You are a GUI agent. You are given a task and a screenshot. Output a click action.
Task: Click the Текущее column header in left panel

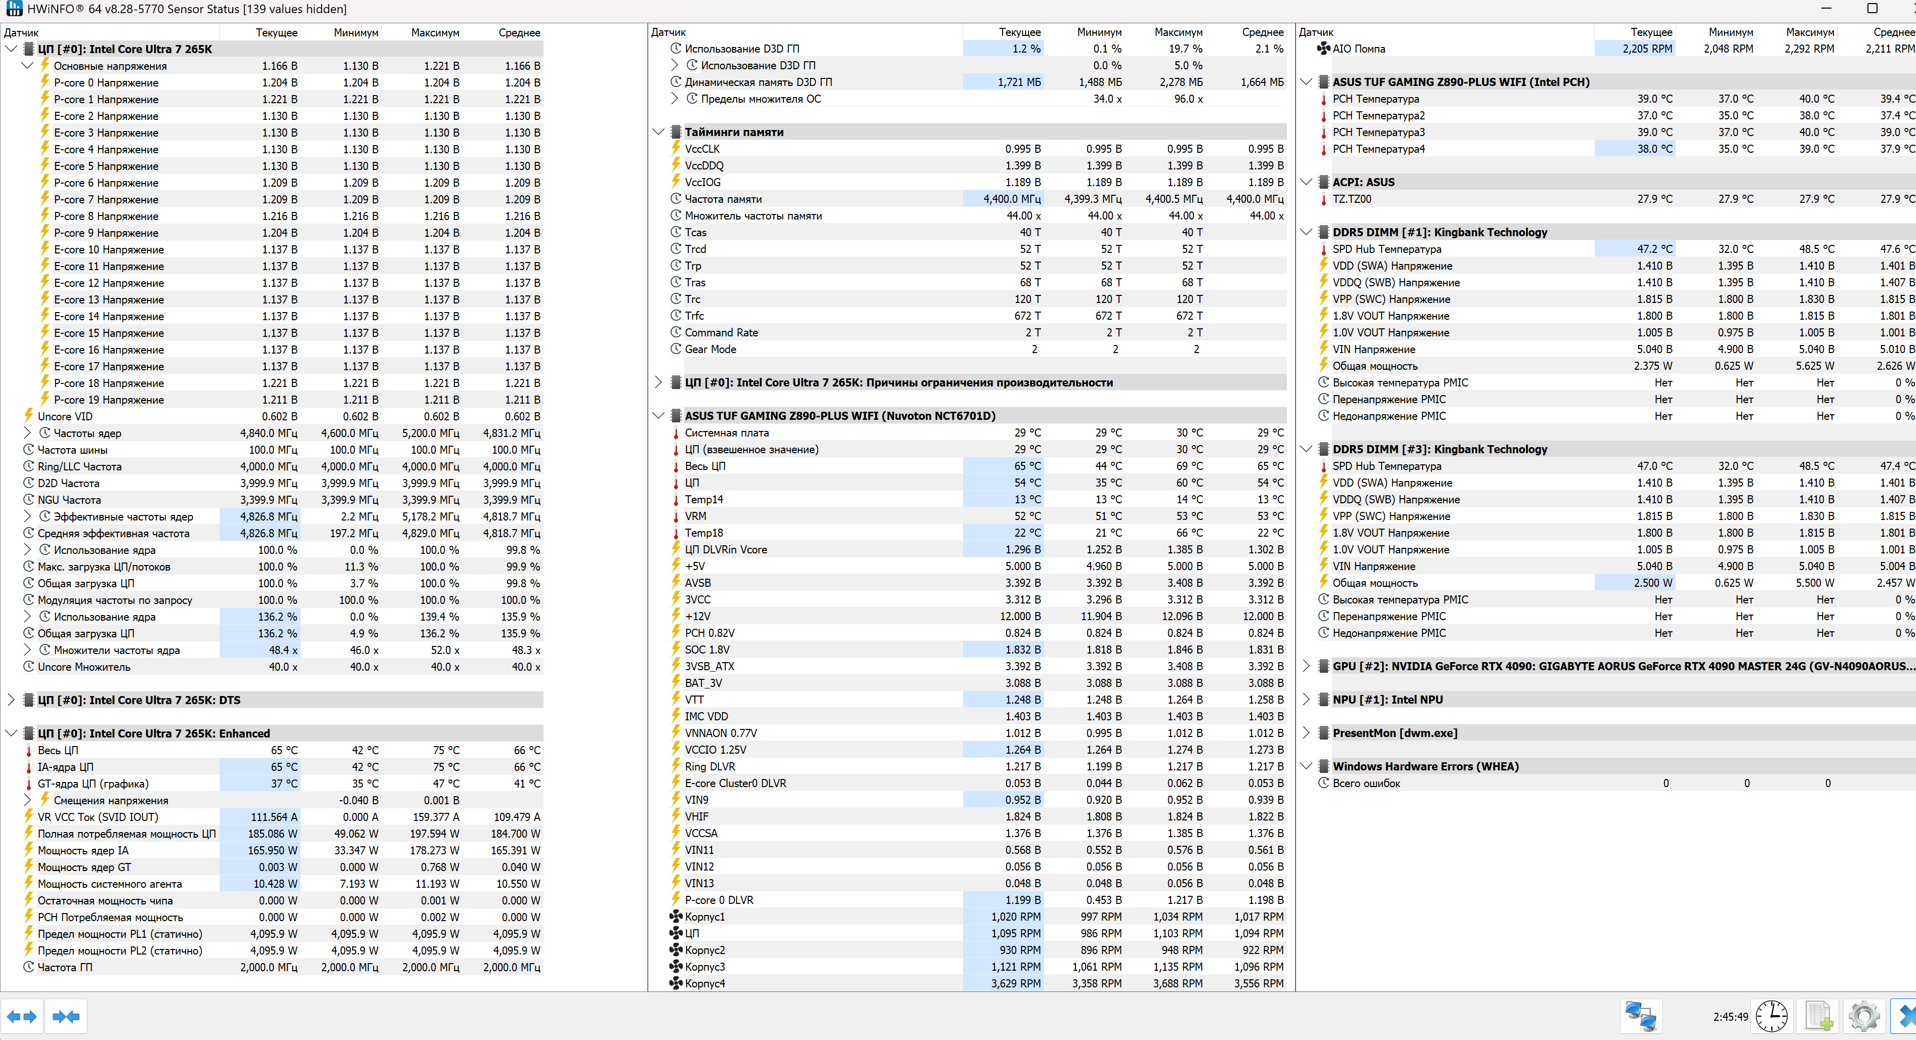276,33
